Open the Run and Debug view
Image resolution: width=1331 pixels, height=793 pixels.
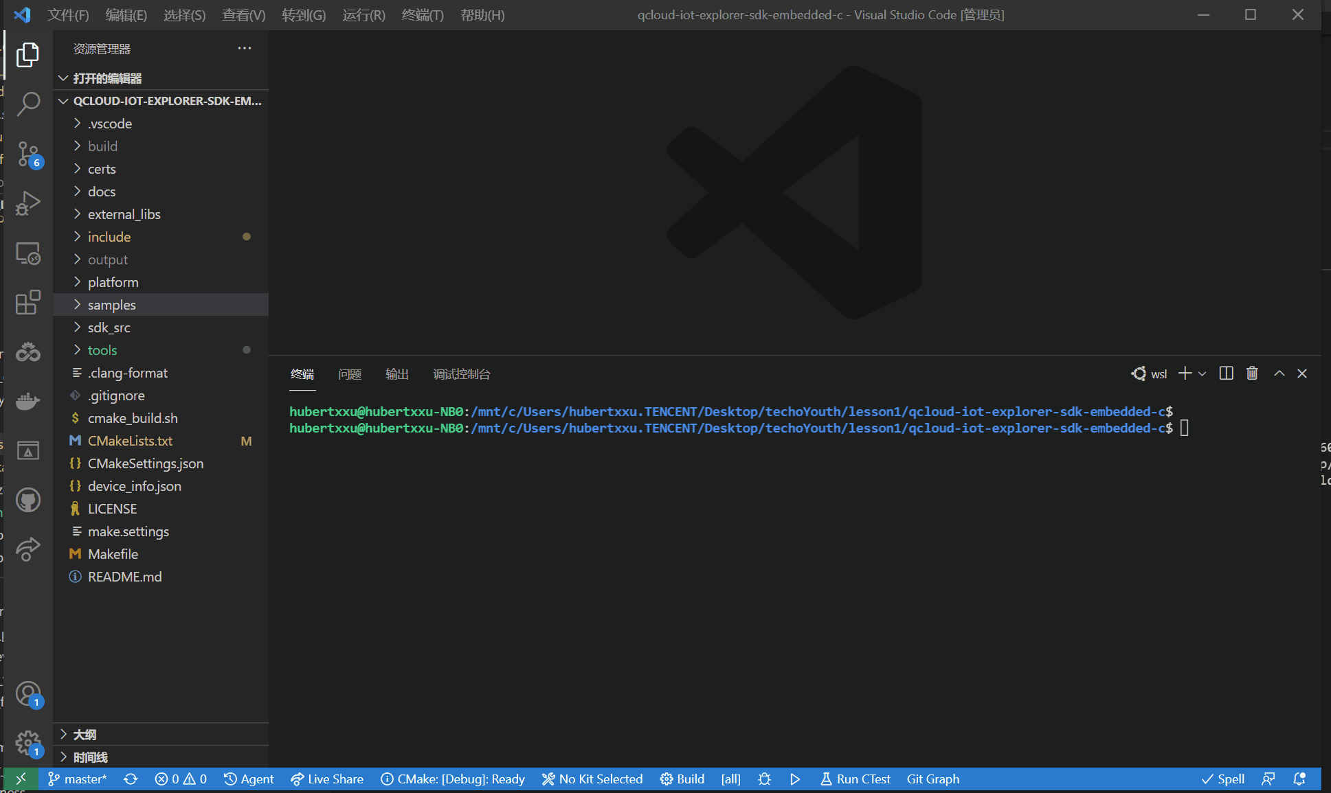pos(28,203)
